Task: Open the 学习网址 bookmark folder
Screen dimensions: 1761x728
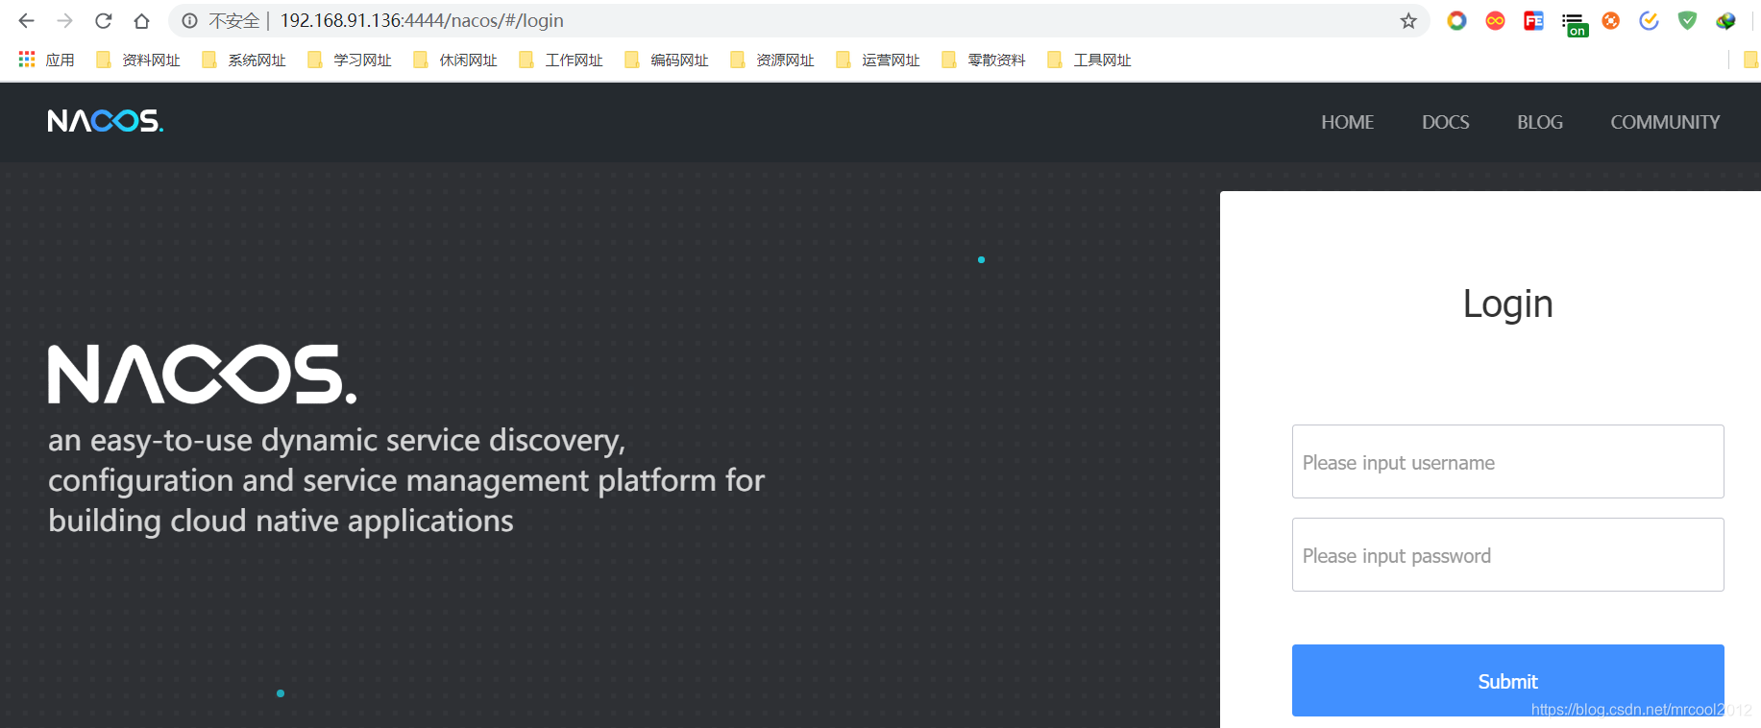Action: pyautogui.click(x=350, y=60)
